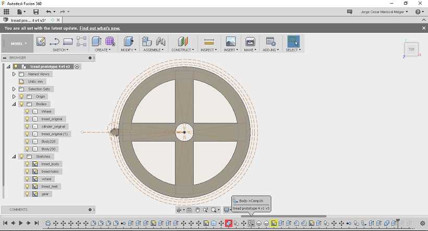Click the Create Form icon
This screenshot has height=231, width=428.
pos(110,41)
